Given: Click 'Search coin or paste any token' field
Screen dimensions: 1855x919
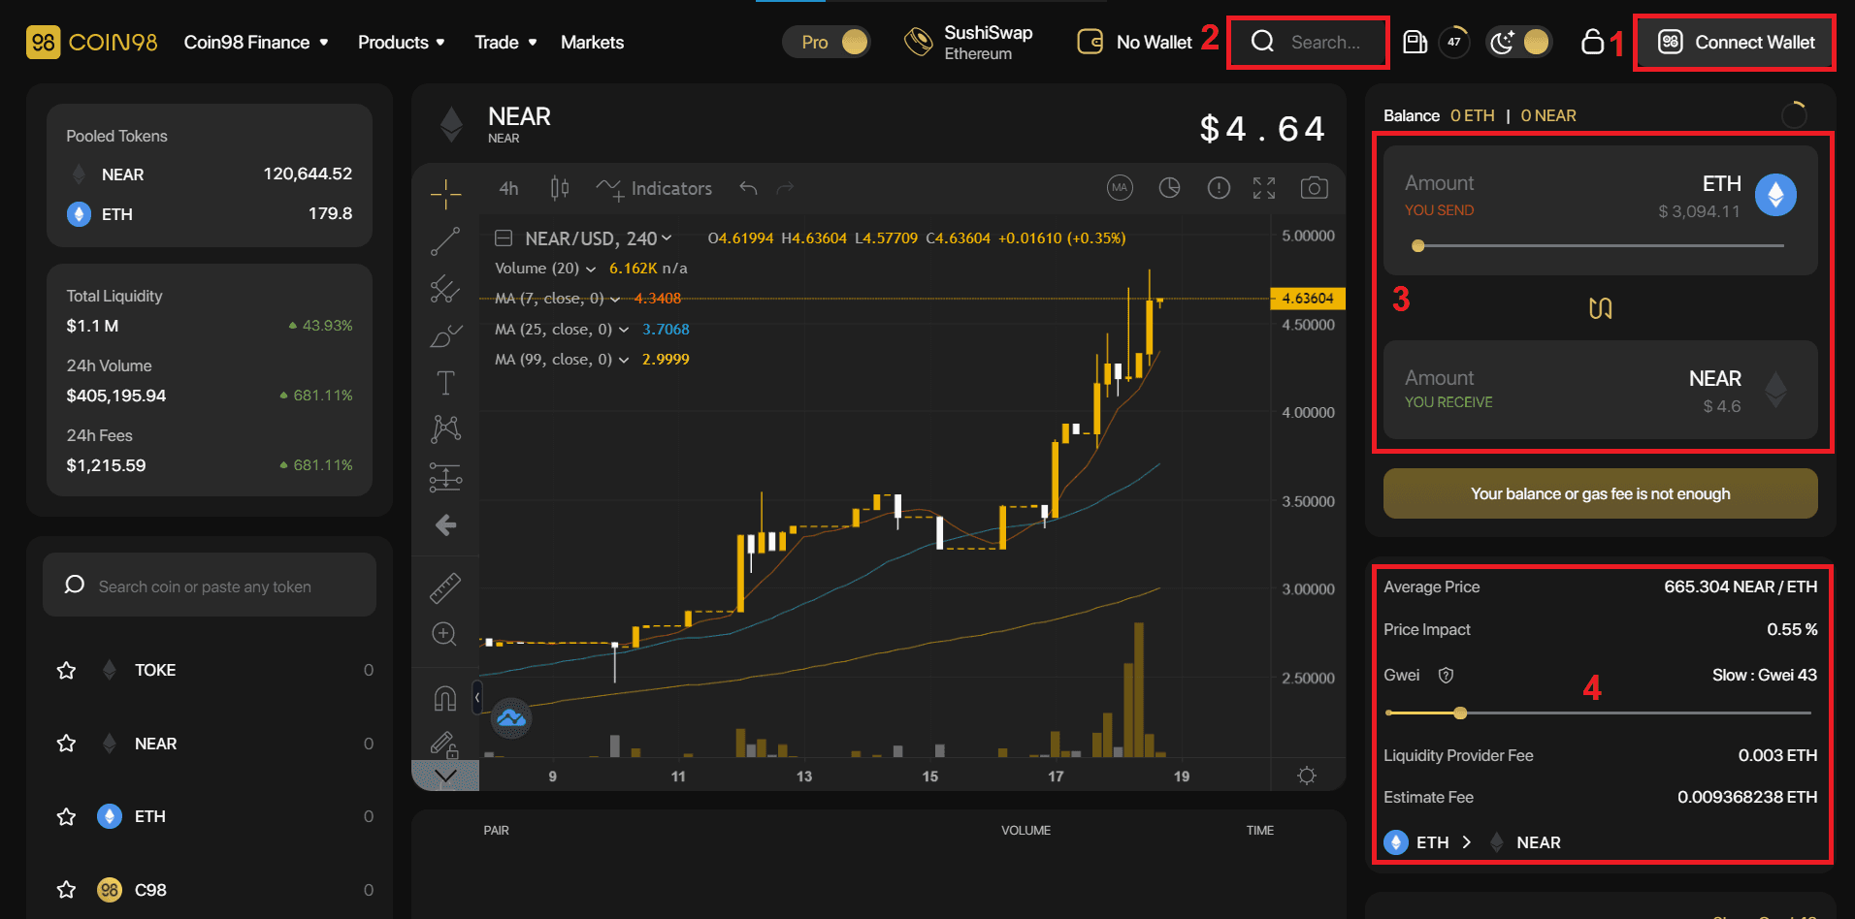Looking at the screenshot, I should coord(210,586).
